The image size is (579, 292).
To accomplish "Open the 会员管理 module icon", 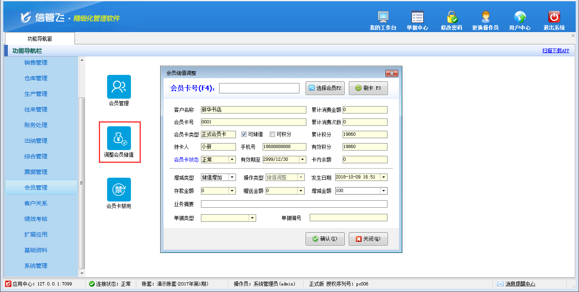I will (x=119, y=87).
